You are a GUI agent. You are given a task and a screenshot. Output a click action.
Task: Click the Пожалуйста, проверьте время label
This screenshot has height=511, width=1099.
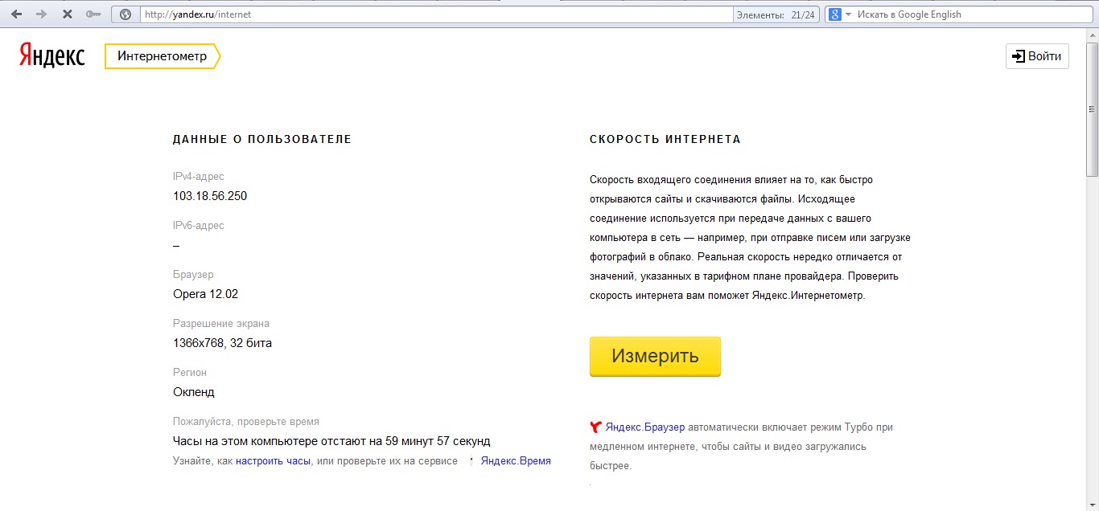click(x=246, y=422)
